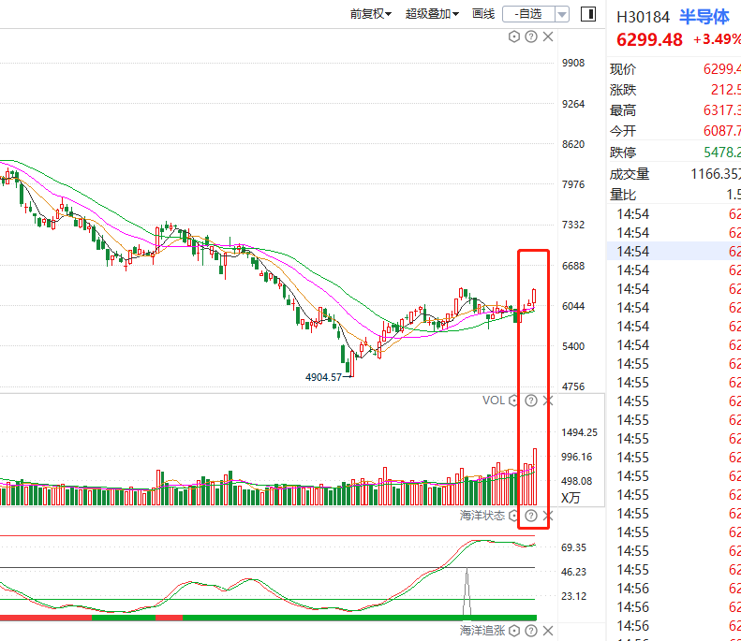Click the stock code H30184
This screenshot has width=741, height=641.
tap(644, 18)
